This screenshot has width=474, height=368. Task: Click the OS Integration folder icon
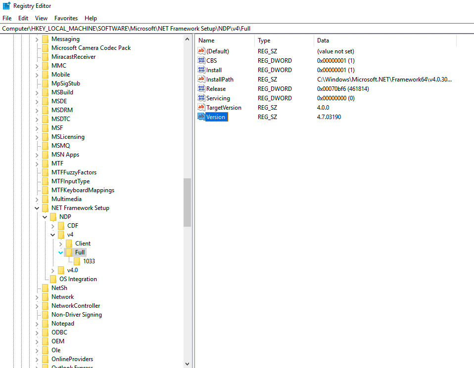pos(53,279)
